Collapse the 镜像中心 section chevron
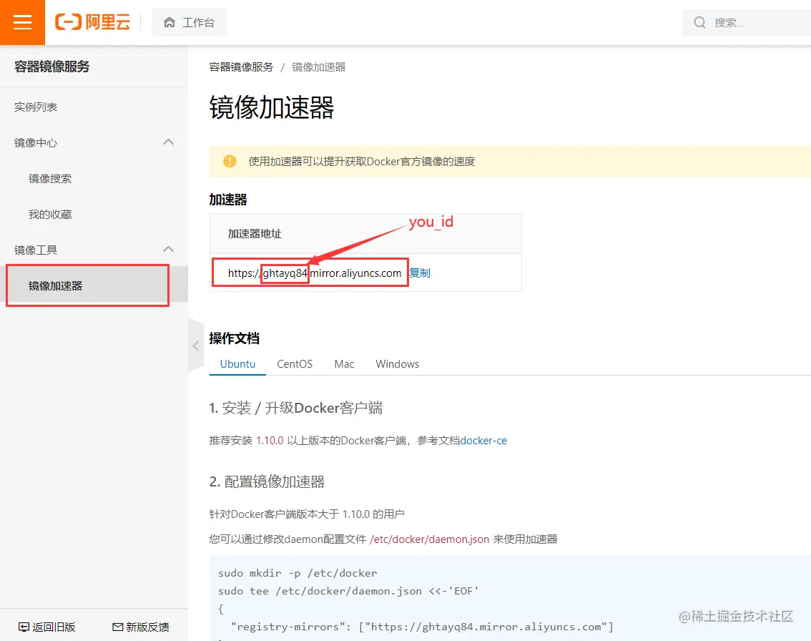Screen dimensions: 811x641 coord(168,142)
